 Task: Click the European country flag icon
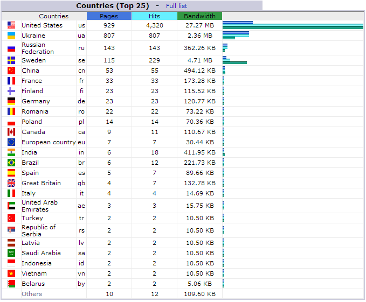(11, 142)
